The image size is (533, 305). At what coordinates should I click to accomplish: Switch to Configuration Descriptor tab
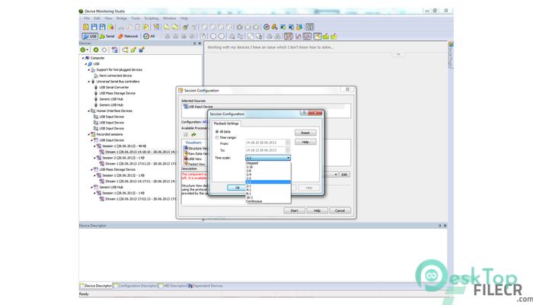(136, 286)
